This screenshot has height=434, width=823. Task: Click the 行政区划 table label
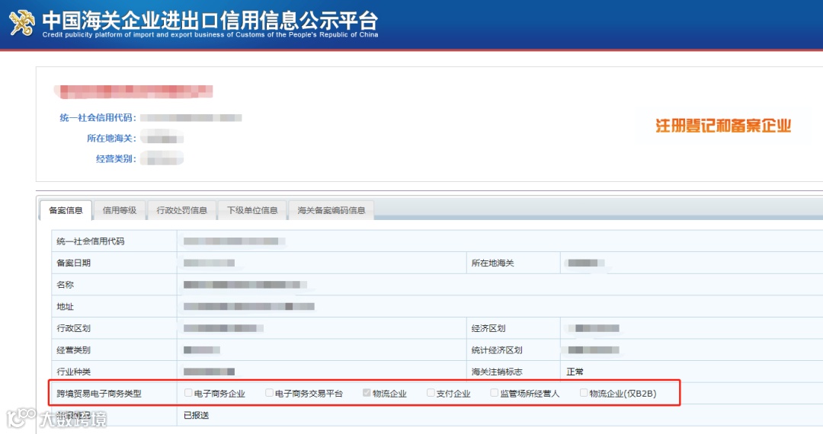pos(73,328)
